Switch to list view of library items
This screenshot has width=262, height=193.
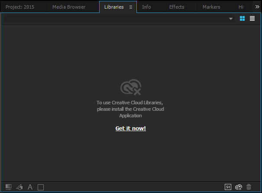[252, 19]
